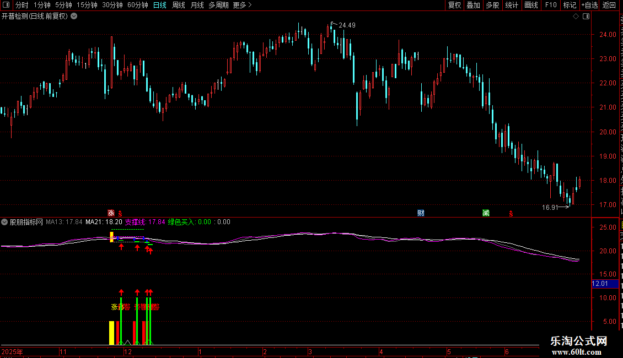
Task: Click the 开普检测(日线.前复权) chart title
Action: click(35, 17)
